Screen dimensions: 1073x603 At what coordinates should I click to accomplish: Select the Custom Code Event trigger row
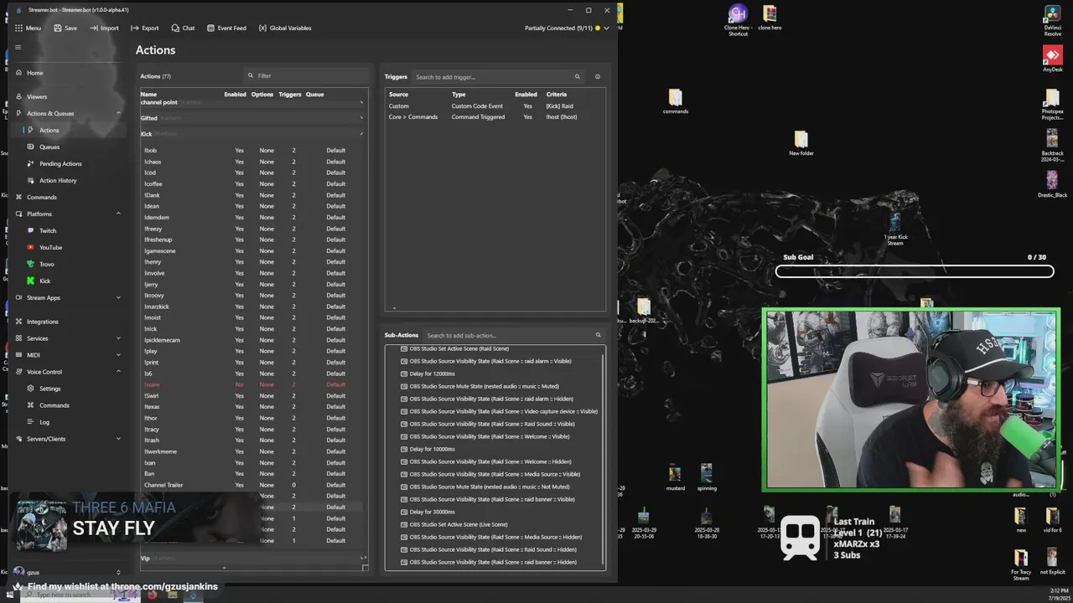click(x=495, y=106)
